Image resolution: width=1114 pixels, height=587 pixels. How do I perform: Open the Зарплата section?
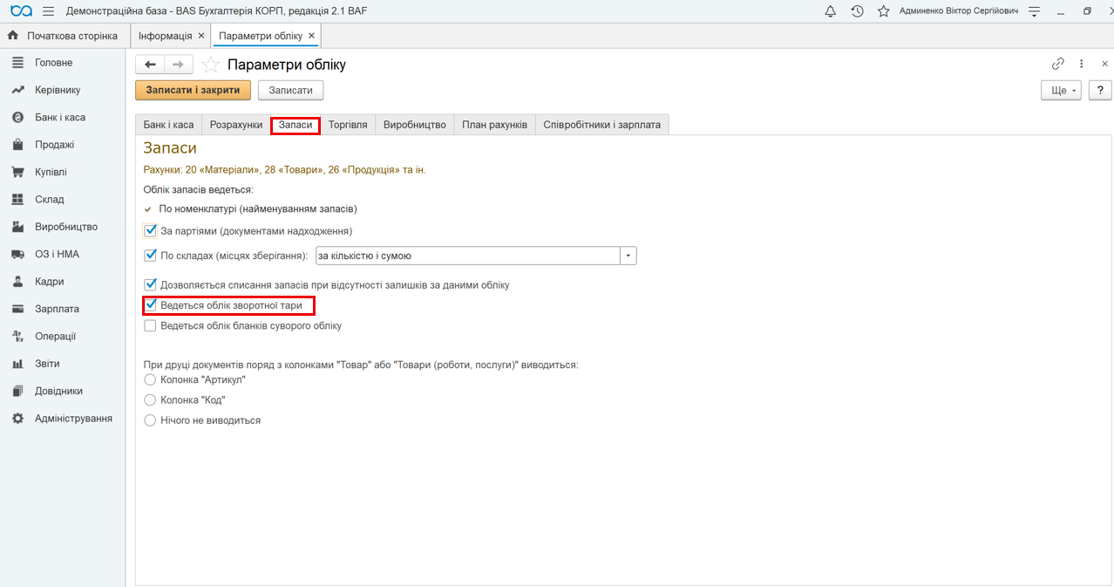pyautogui.click(x=63, y=309)
